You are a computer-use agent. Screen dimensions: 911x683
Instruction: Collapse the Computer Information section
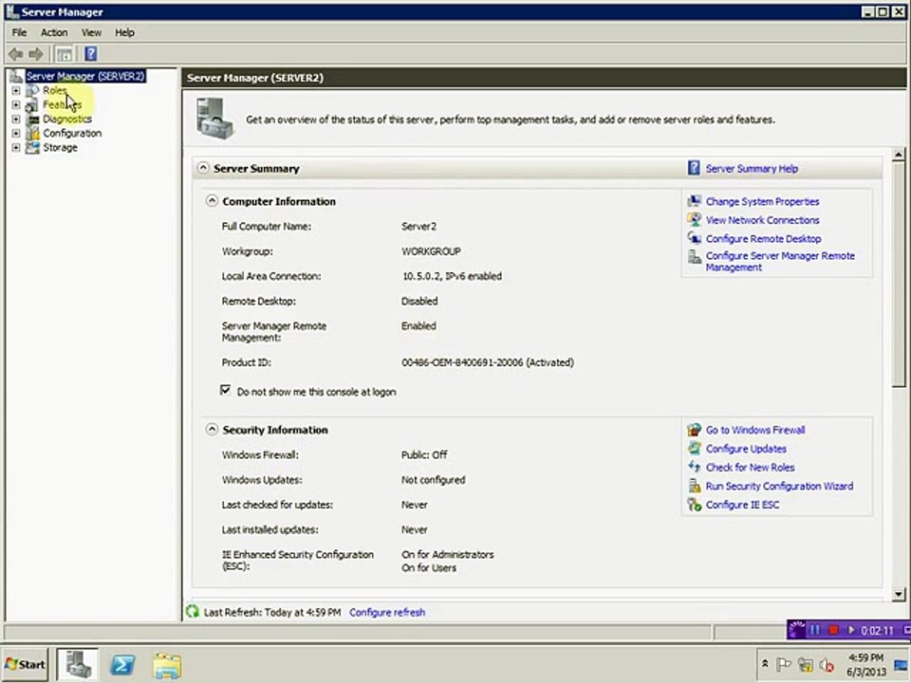212,201
